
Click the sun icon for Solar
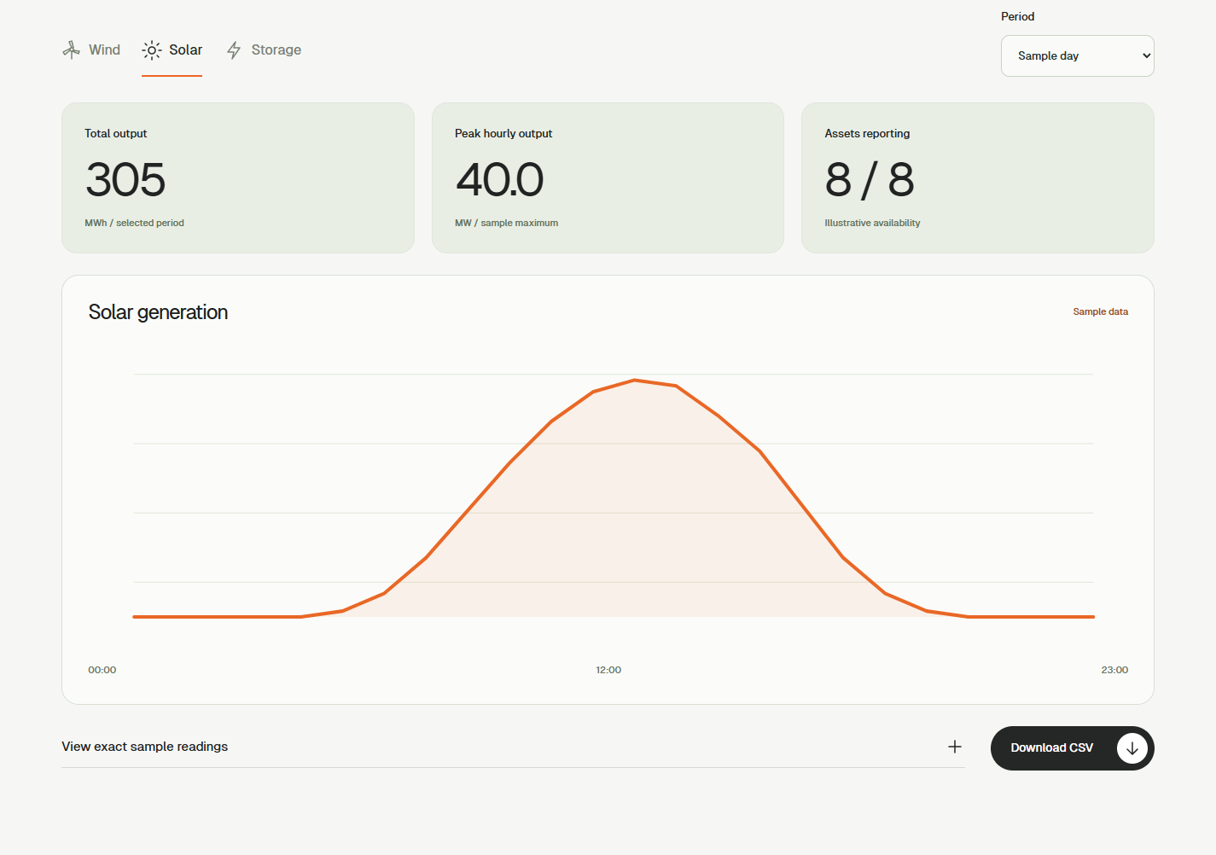(x=152, y=50)
